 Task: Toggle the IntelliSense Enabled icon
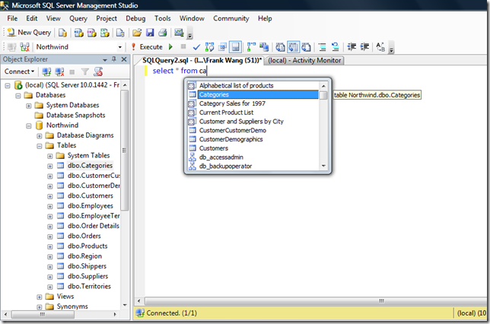pyautogui.click(x=235, y=47)
